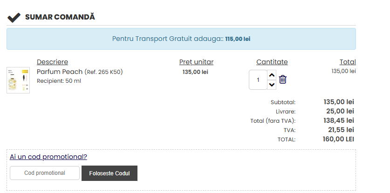Click the Recipient: 50 ml text
The image size is (390, 193).
click(x=59, y=81)
